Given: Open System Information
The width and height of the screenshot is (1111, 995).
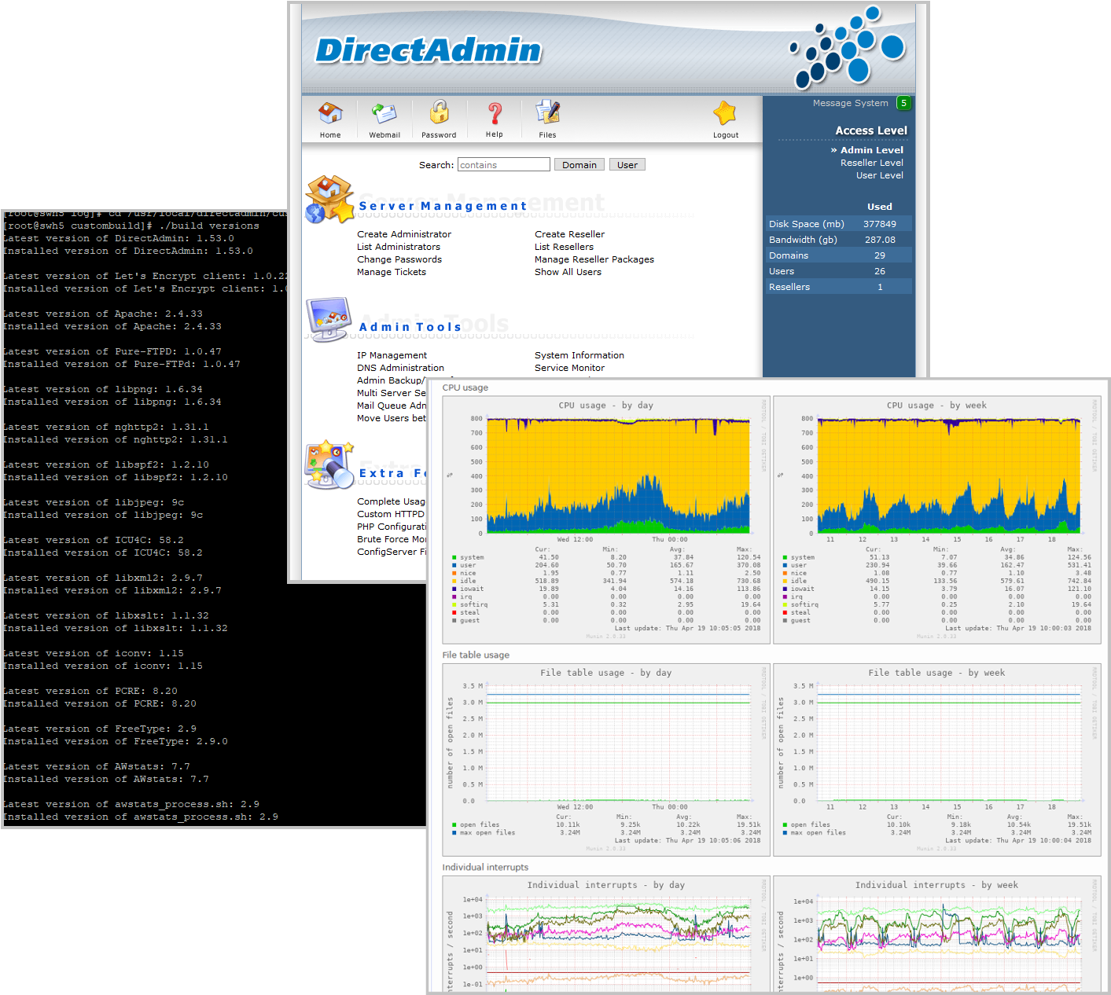Looking at the screenshot, I should (579, 355).
